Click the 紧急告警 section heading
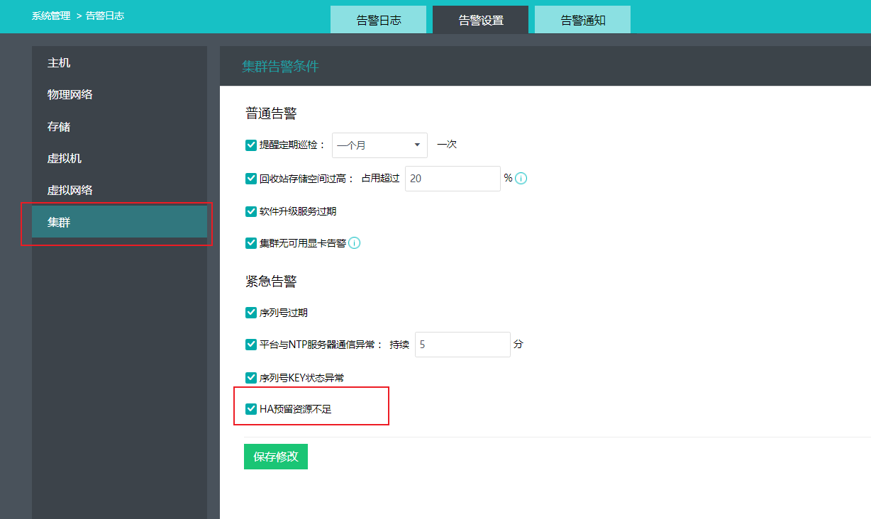 pyautogui.click(x=271, y=281)
